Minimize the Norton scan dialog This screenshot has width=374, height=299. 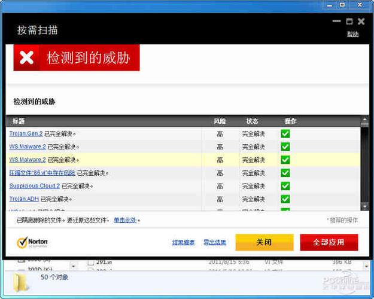click(x=336, y=21)
